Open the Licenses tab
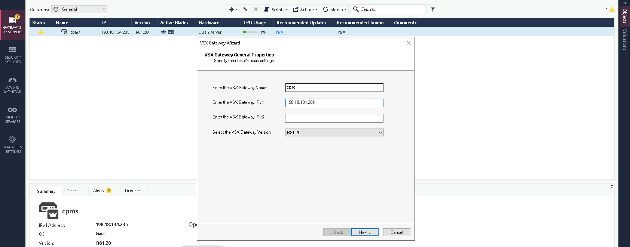The image size is (630, 247). 133,191
